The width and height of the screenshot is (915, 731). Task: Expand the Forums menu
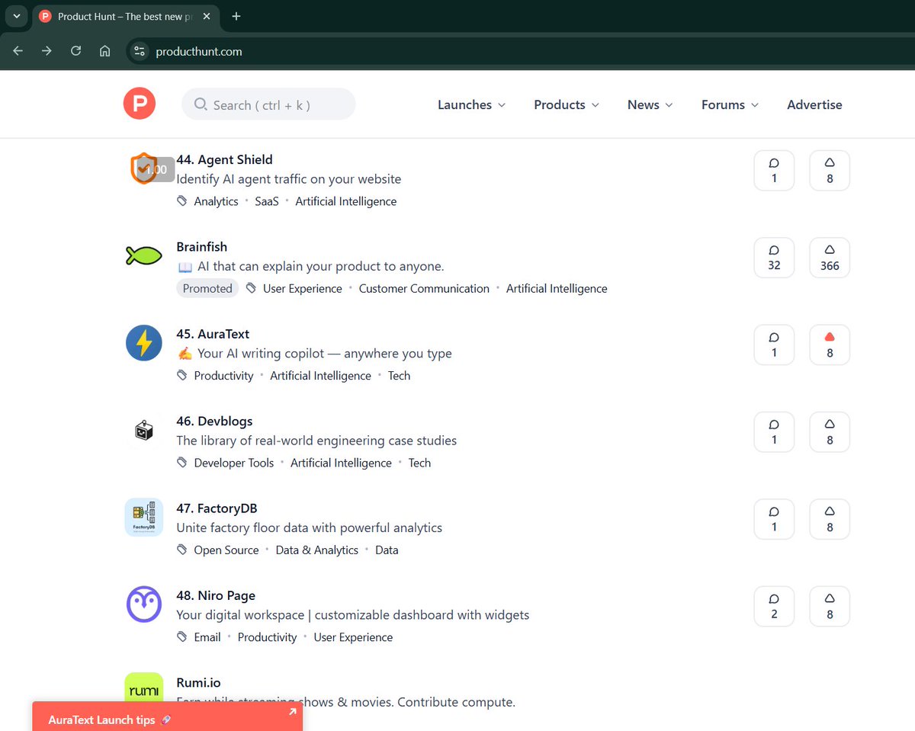pyautogui.click(x=730, y=104)
